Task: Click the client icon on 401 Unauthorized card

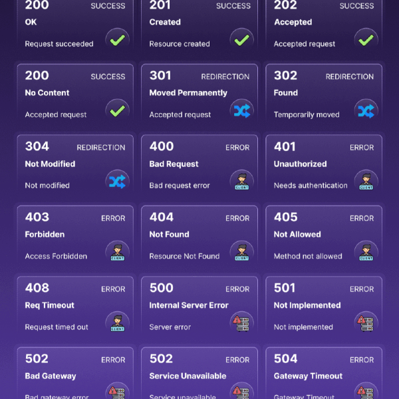Action: (366, 182)
